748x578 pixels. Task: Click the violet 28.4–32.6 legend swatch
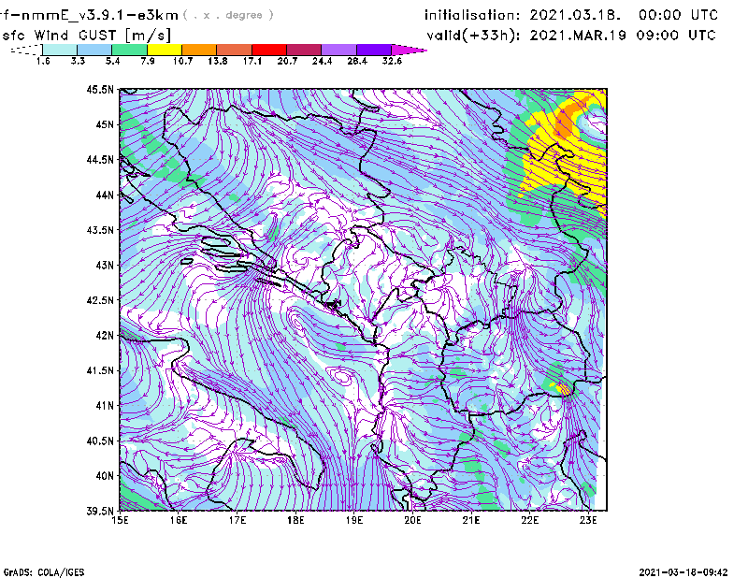click(x=374, y=50)
